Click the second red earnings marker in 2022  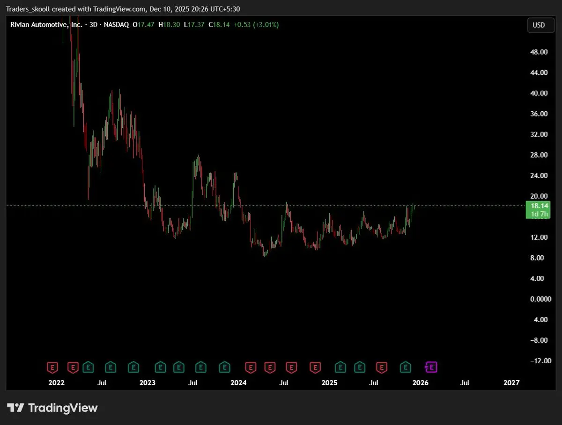[x=73, y=367]
